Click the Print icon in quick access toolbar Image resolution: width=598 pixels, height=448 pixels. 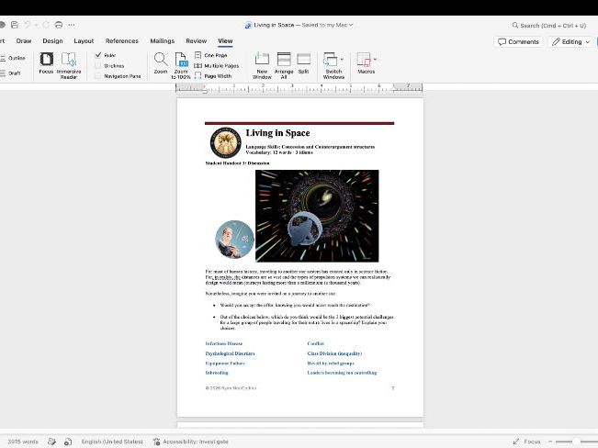[59, 25]
